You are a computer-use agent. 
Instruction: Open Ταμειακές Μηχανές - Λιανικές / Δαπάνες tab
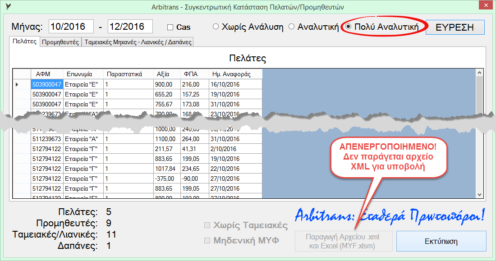(x=138, y=42)
